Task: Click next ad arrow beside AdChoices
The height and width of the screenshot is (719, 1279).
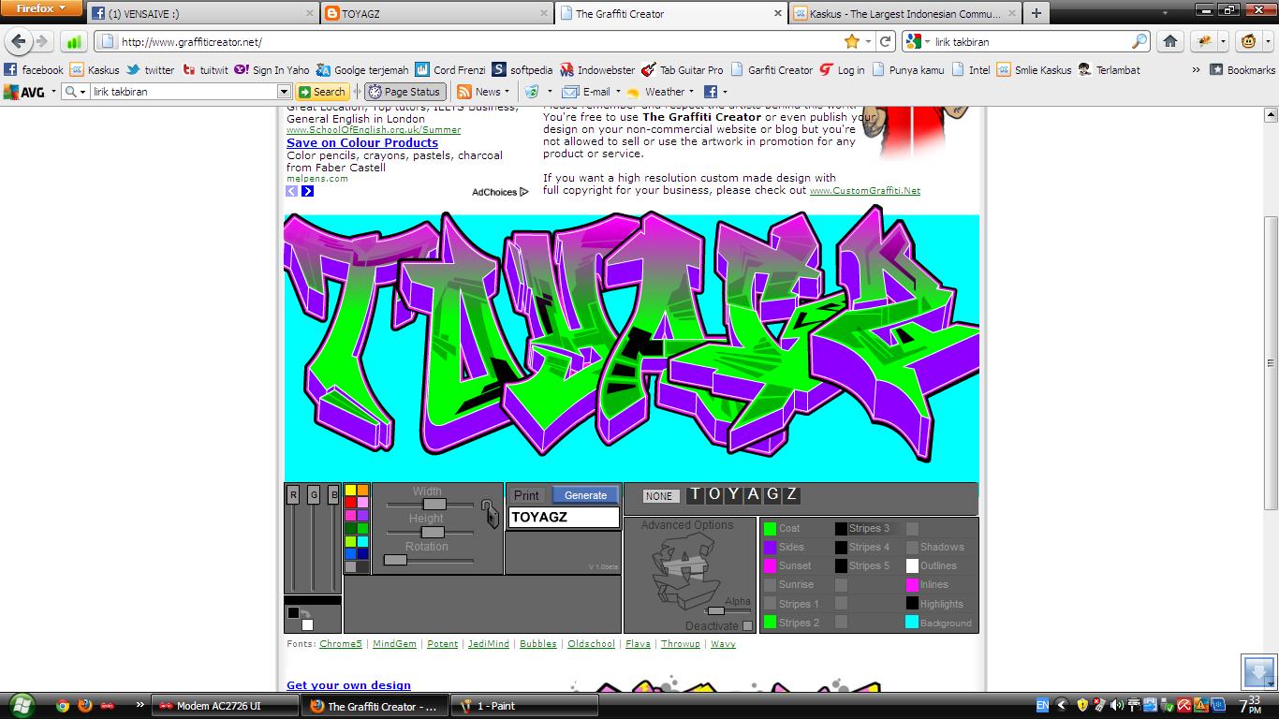Action: tap(307, 191)
